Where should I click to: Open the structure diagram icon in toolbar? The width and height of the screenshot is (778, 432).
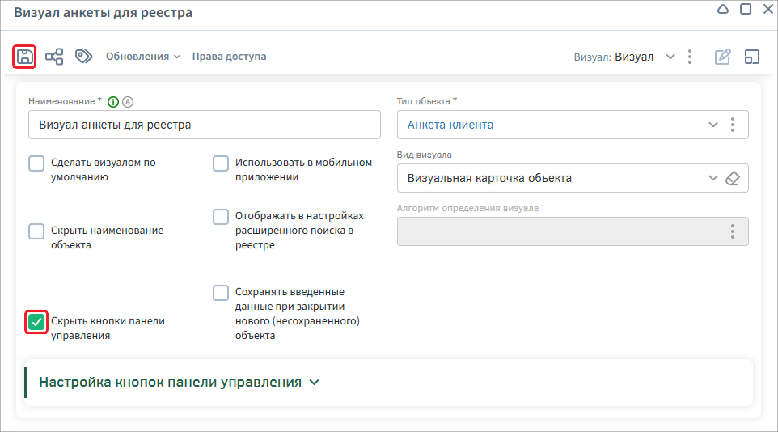coord(54,57)
